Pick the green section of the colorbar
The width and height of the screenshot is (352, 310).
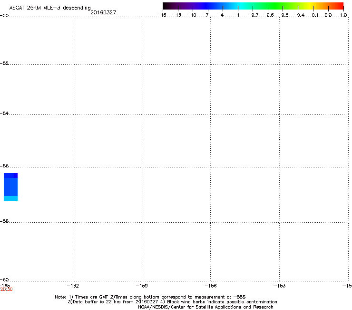coord(276,6)
